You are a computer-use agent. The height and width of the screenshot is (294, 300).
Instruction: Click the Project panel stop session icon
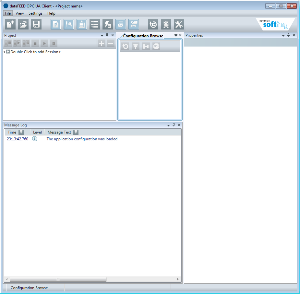tap(35, 44)
